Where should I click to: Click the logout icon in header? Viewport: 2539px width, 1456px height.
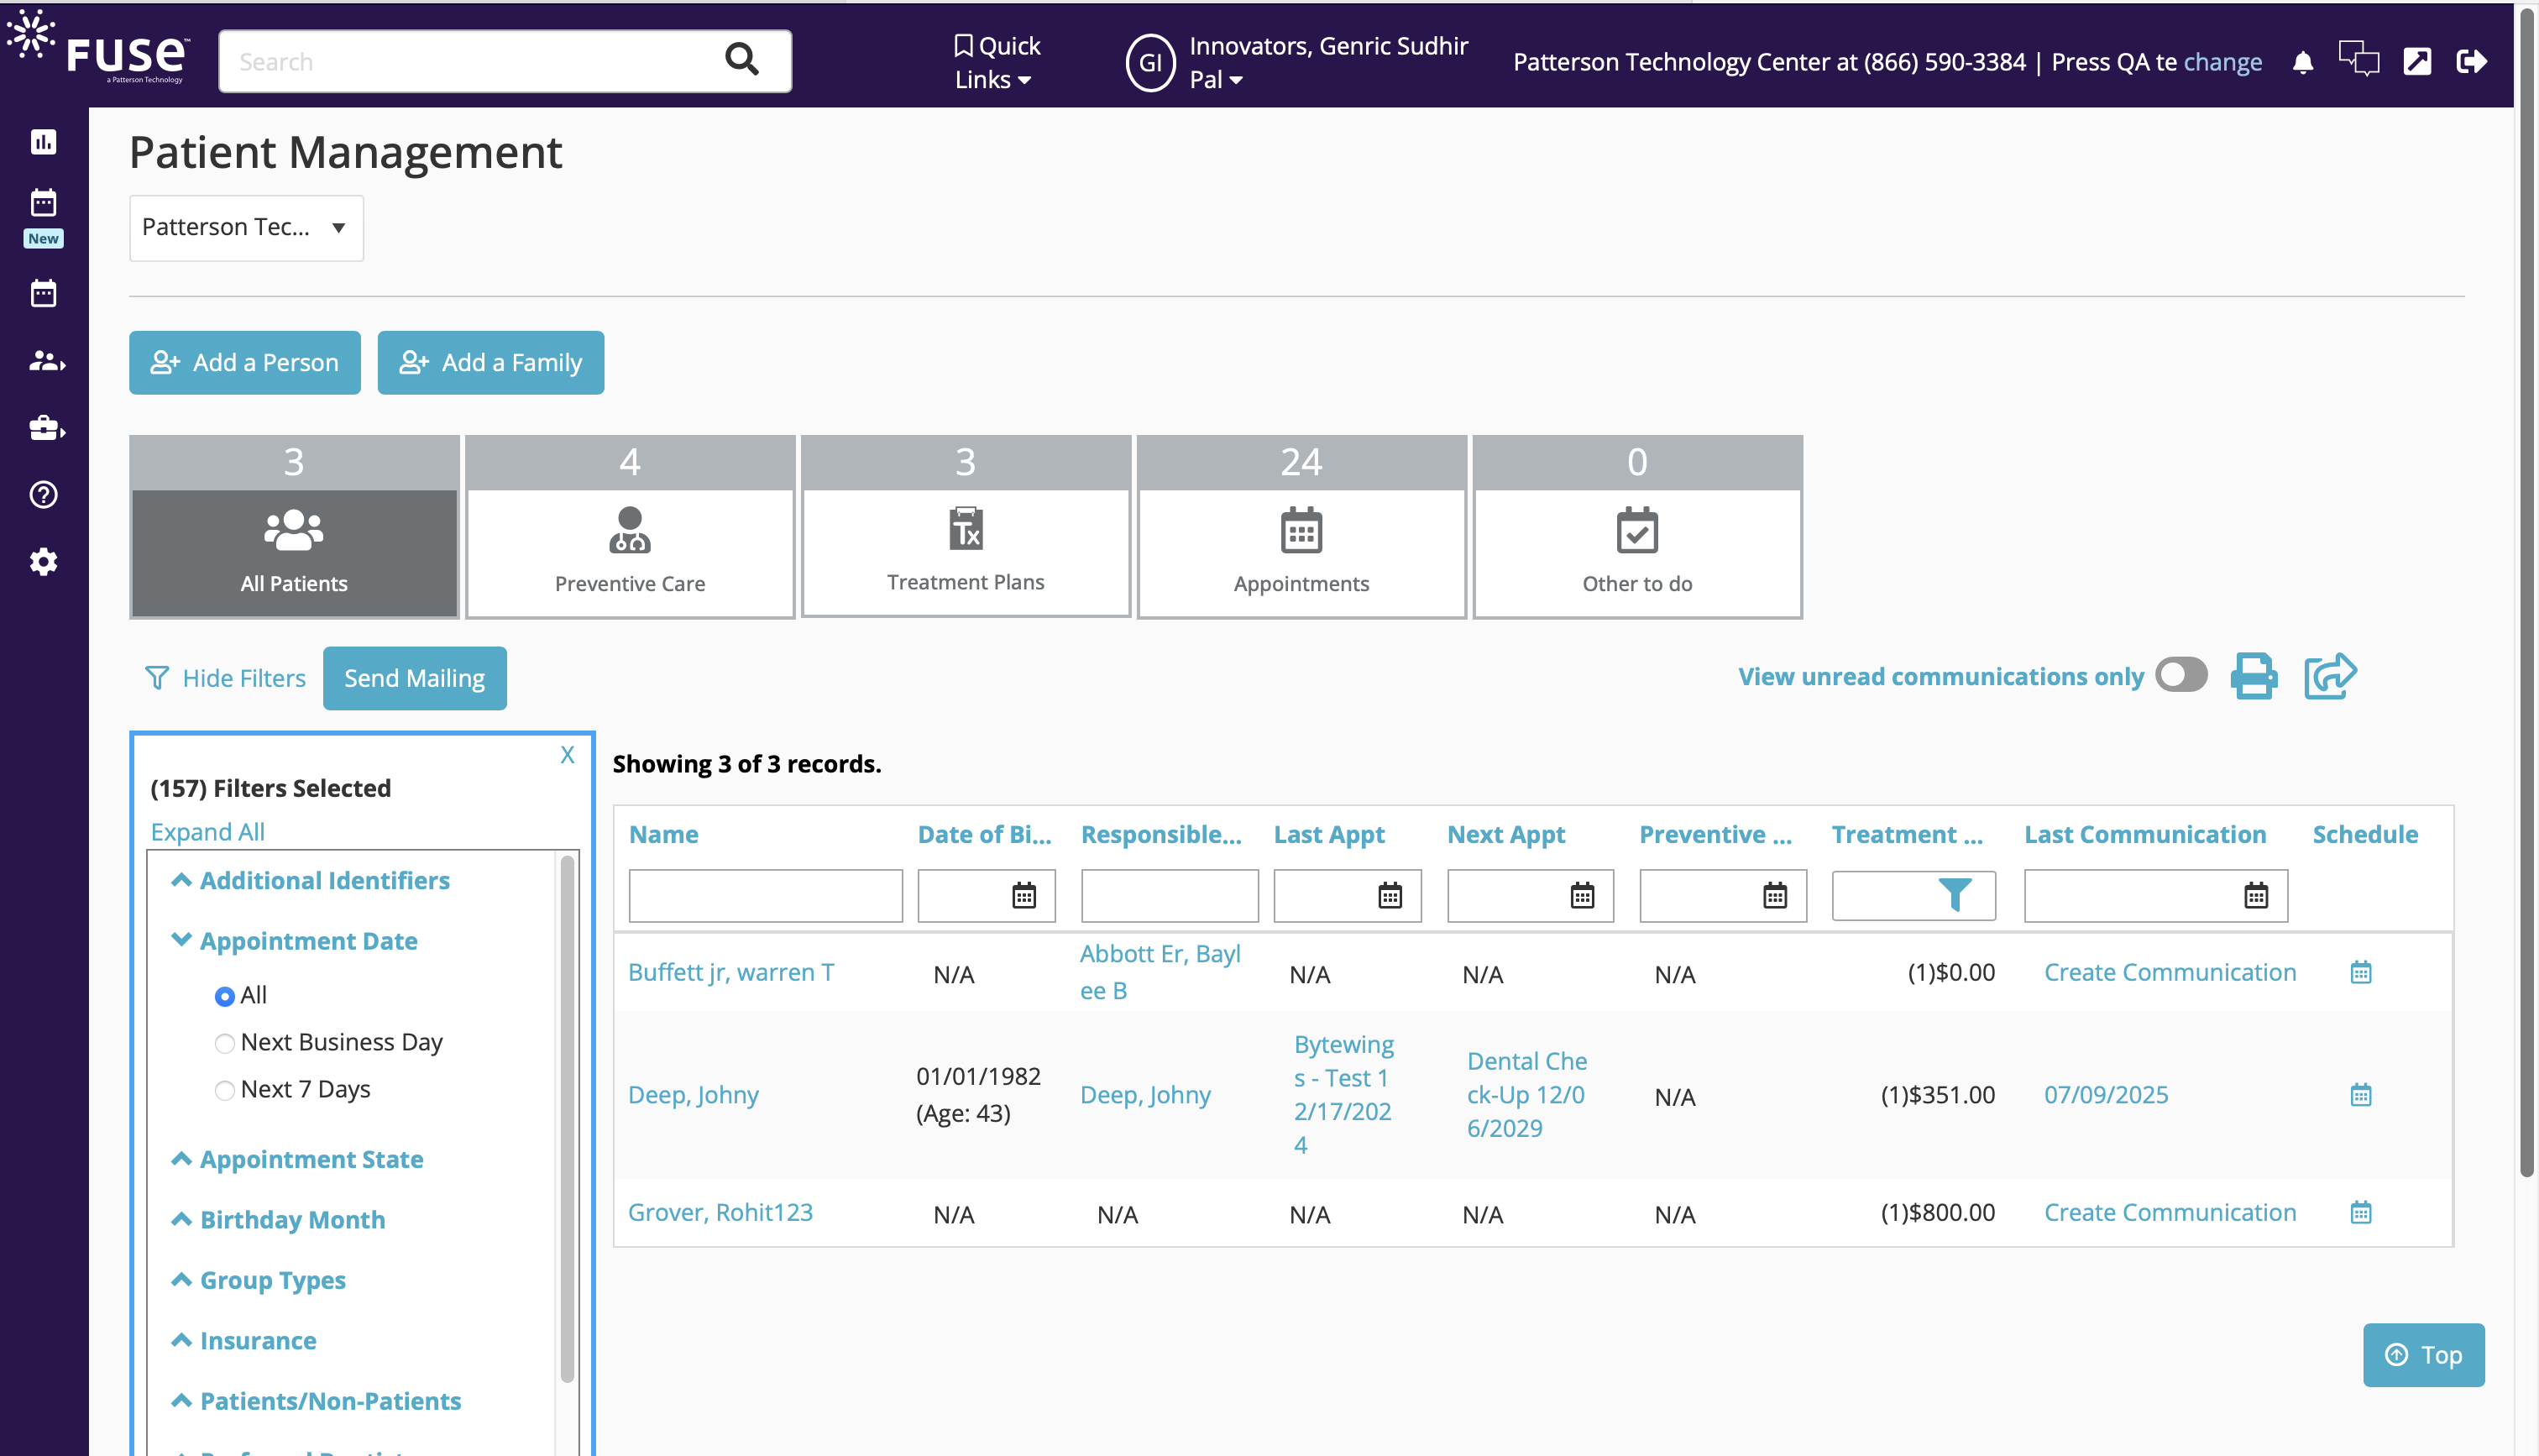click(2471, 62)
